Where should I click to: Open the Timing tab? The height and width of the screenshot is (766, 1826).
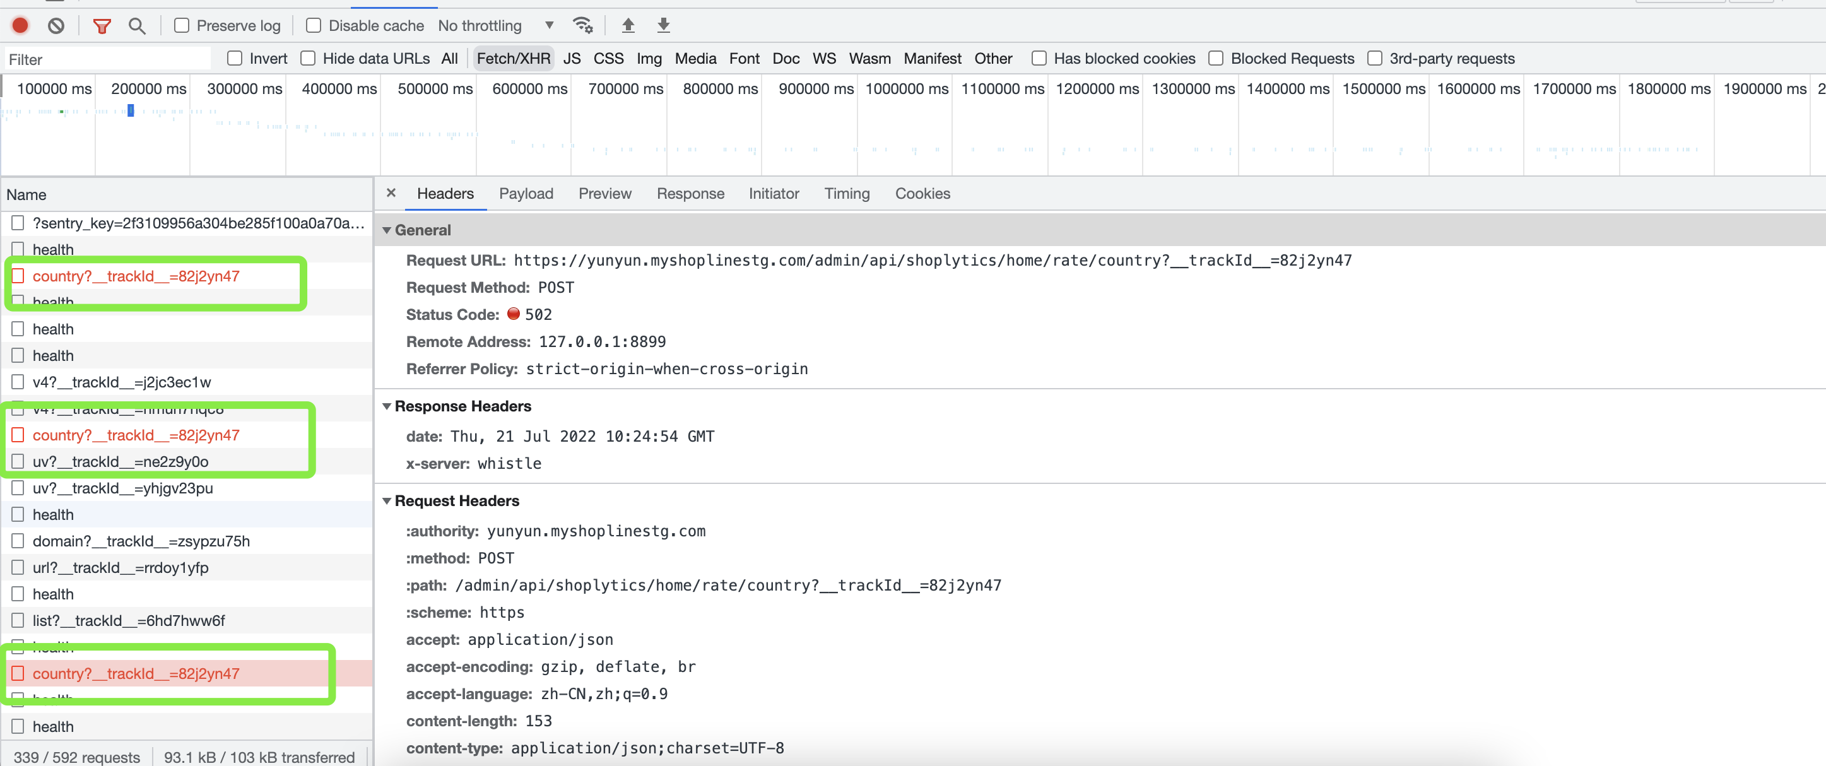click(846, 194)
